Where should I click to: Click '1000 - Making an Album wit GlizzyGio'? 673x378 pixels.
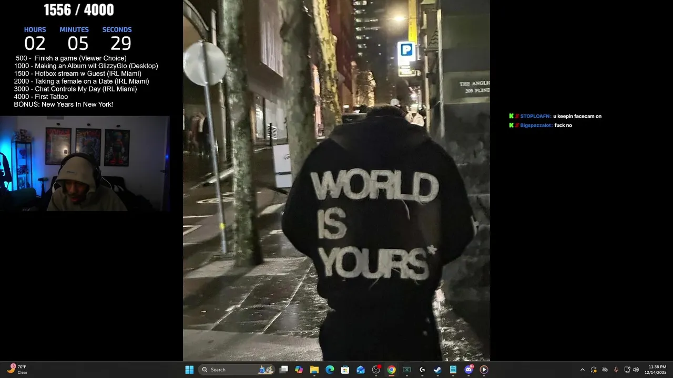point(86,66)
